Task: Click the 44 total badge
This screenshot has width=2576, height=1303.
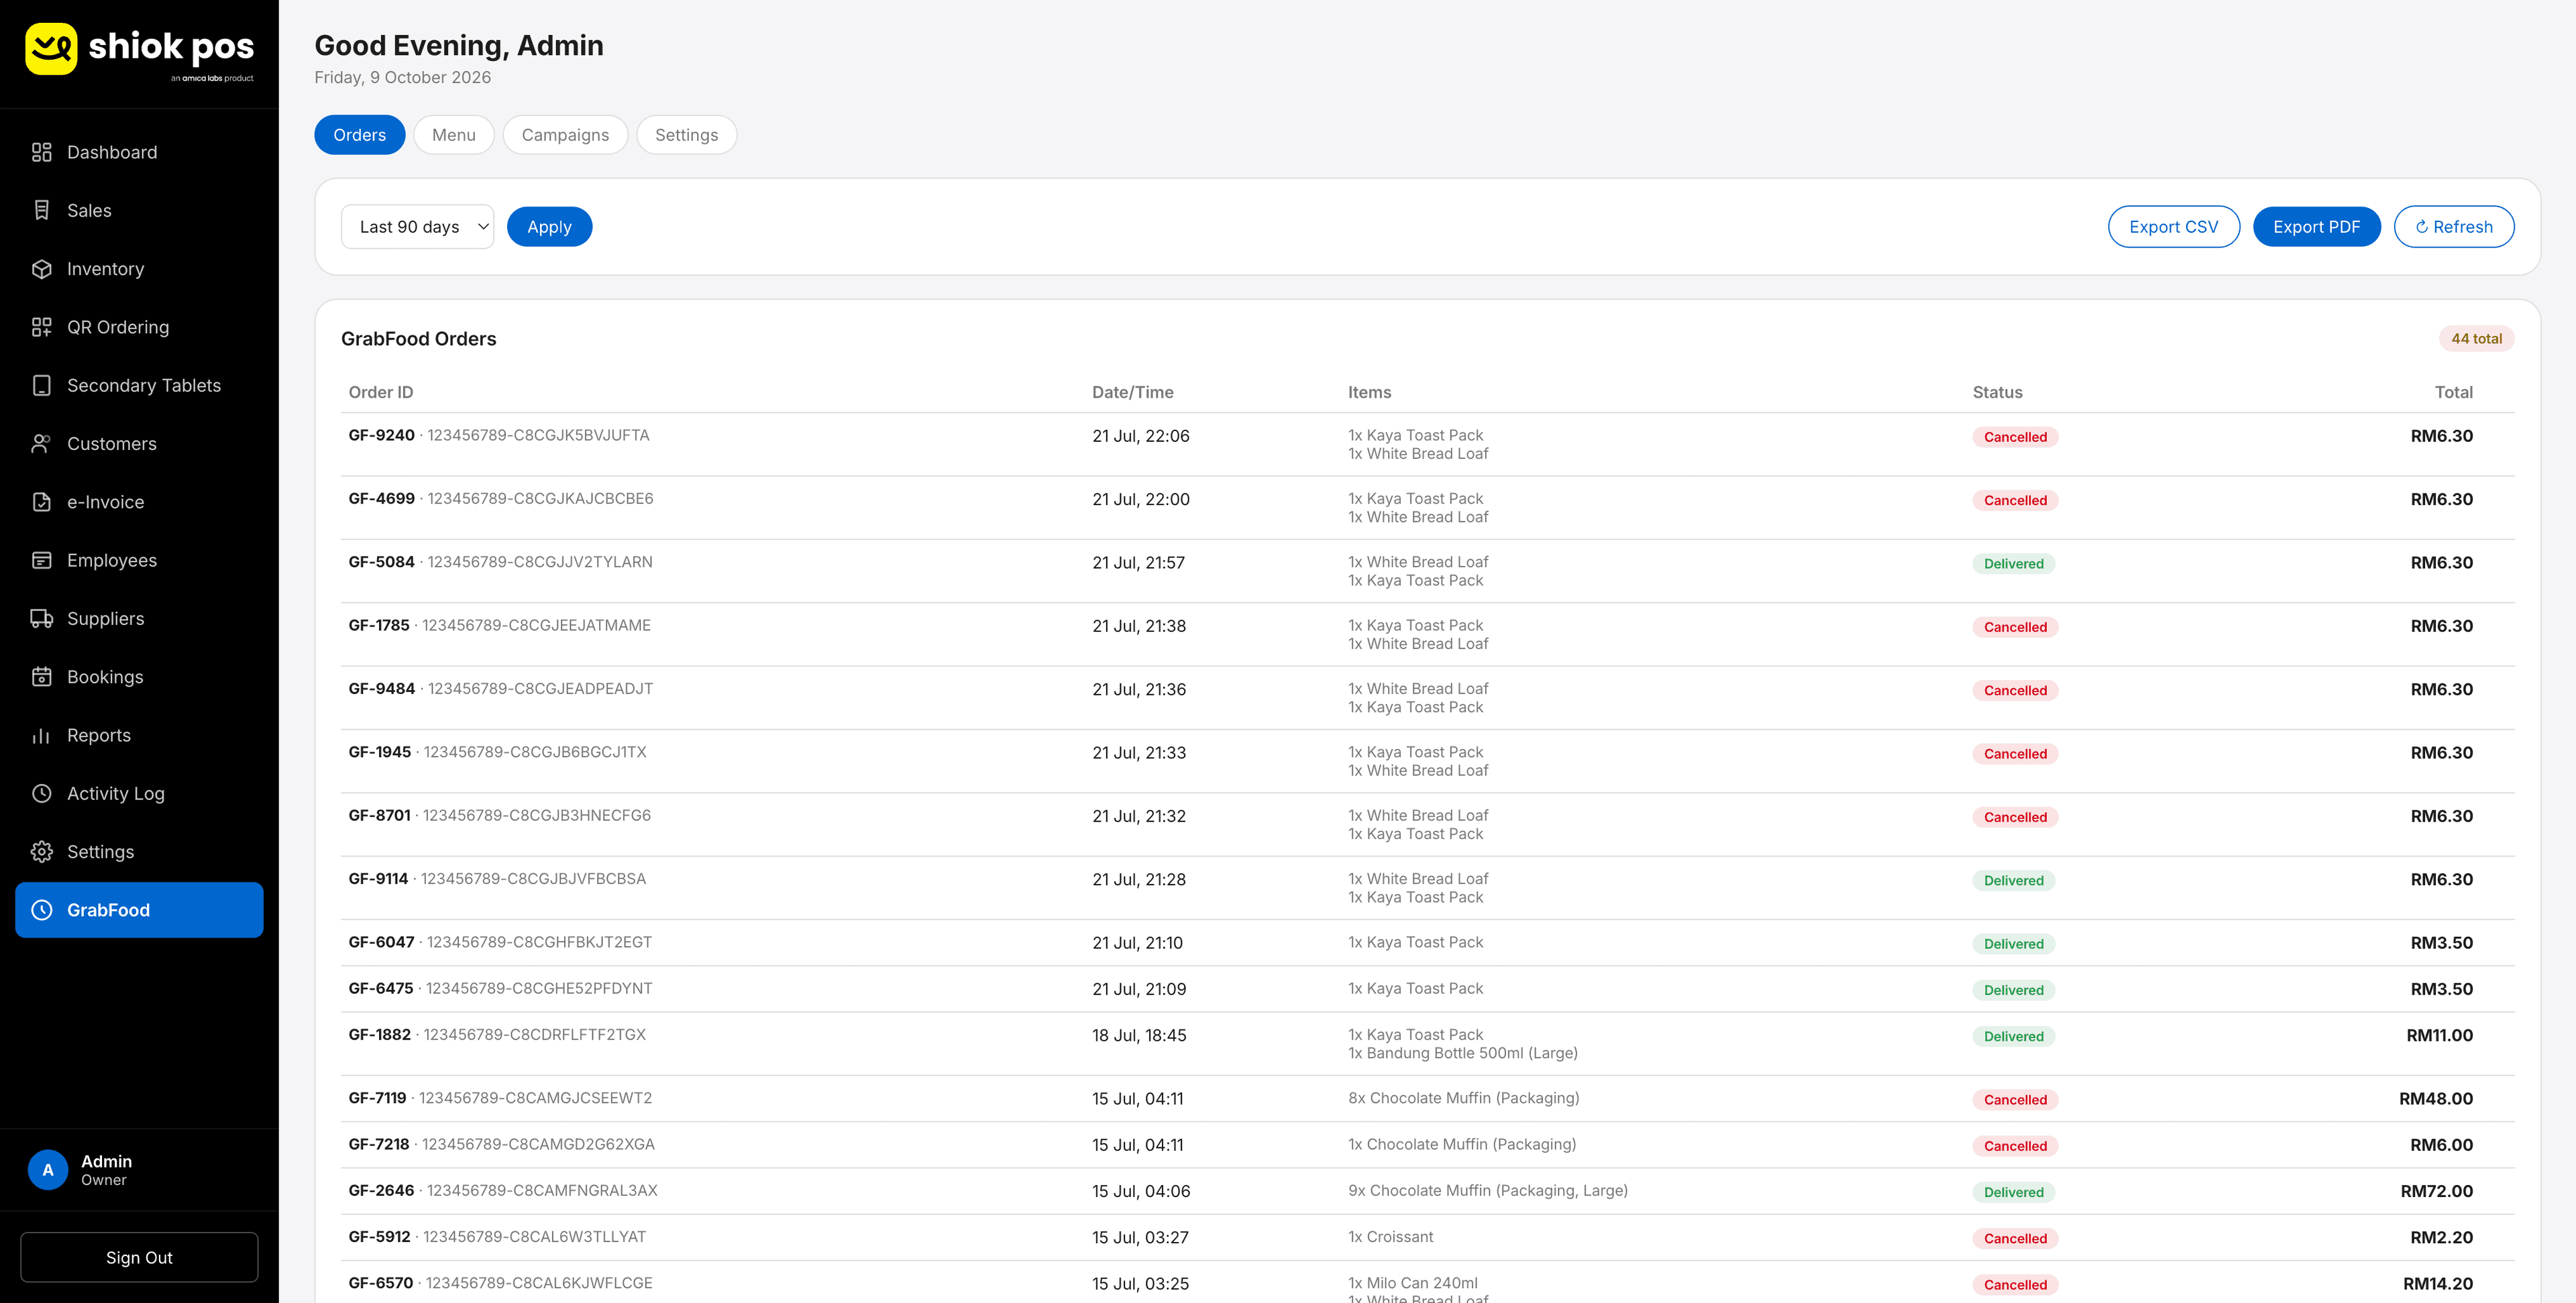Action: (x=2476, y=339)
